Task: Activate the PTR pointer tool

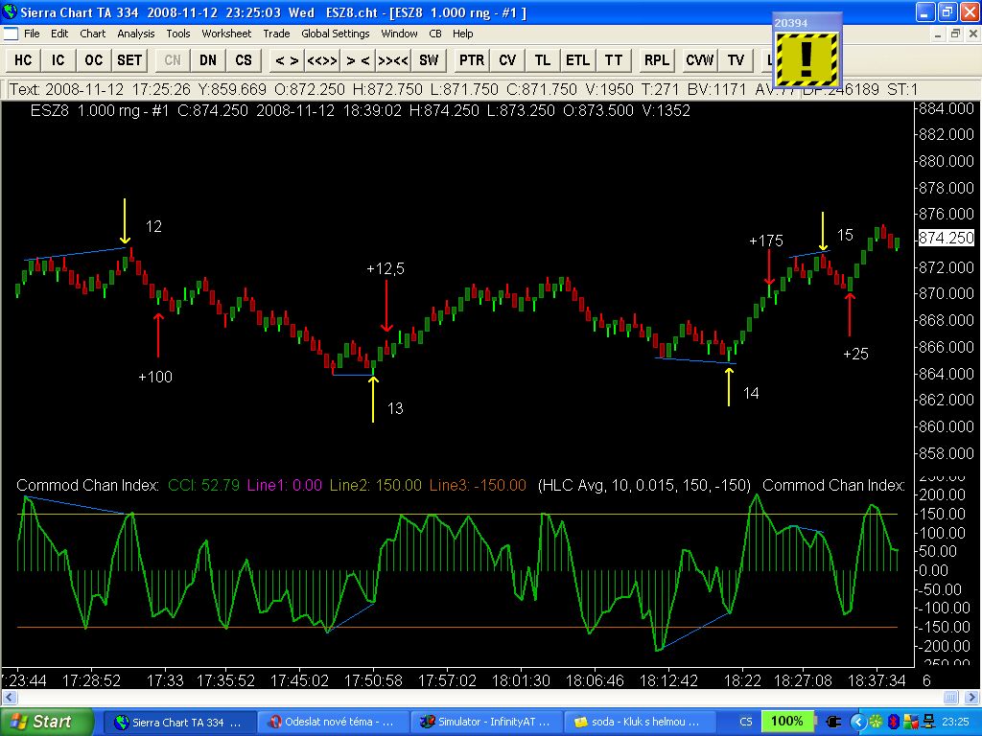Action: [x=472, y=59]
